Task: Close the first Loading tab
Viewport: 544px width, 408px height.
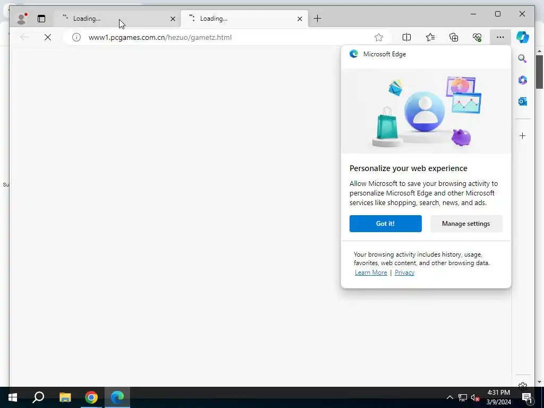Action: pos(173,19)
